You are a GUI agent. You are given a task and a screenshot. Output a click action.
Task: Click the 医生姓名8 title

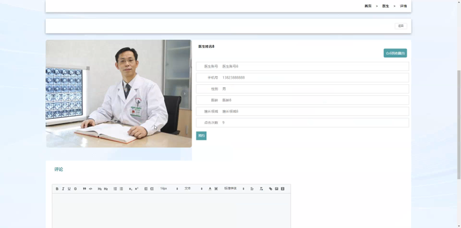pyautogui.click(x=207, y=46)
